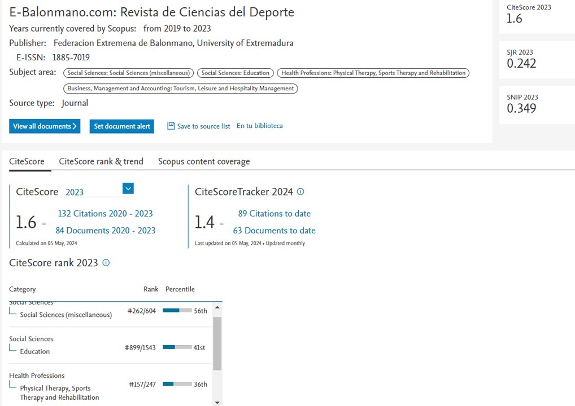Click the SJR 2023 value 0.242
Screen dimensions: 575x406
pos(521,63)
